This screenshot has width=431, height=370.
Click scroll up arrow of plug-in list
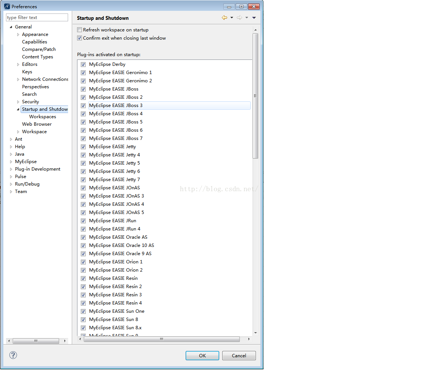pos(256,30)
